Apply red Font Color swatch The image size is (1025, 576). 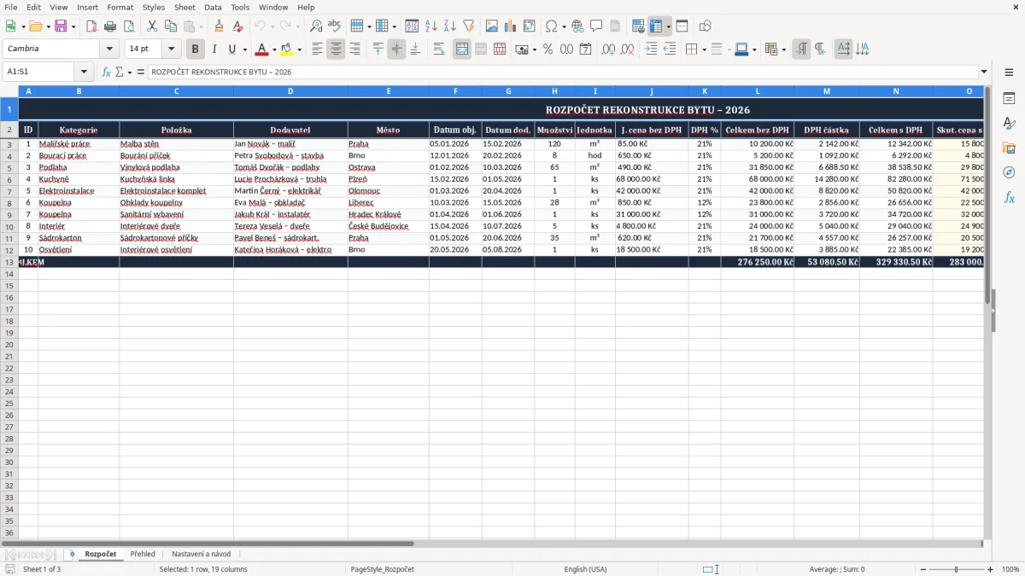(262, 49)
